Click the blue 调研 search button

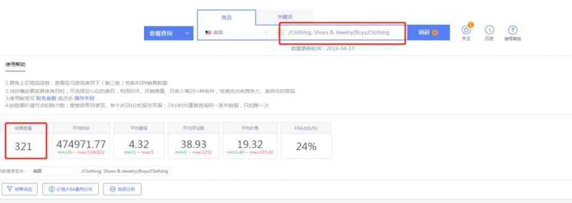(x=428, y=33)
